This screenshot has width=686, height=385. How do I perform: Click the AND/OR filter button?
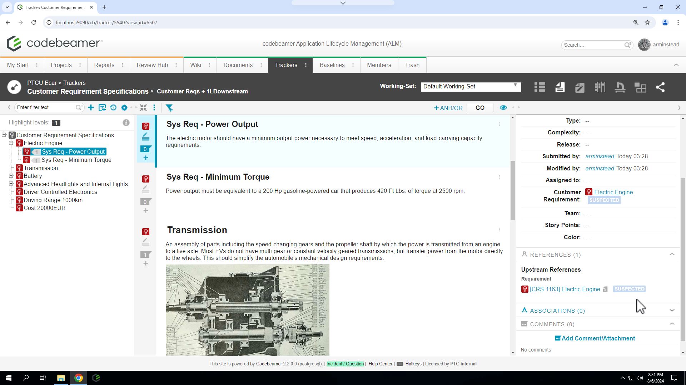(x=448, y=108)
